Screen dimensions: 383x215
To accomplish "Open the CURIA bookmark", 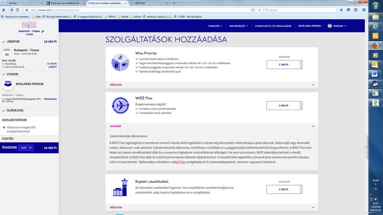I will (x=189, y=16).
